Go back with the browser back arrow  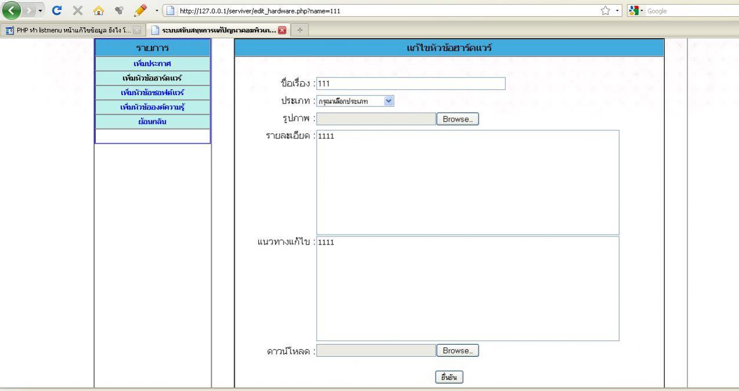pyautogui.click(x=12, y=10)
